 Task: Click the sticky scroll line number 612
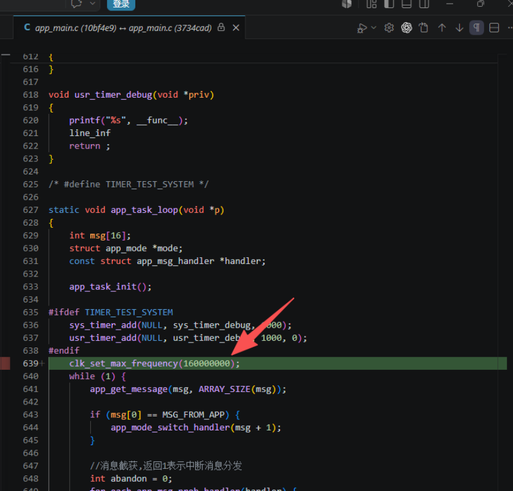(x=30, y=57)
